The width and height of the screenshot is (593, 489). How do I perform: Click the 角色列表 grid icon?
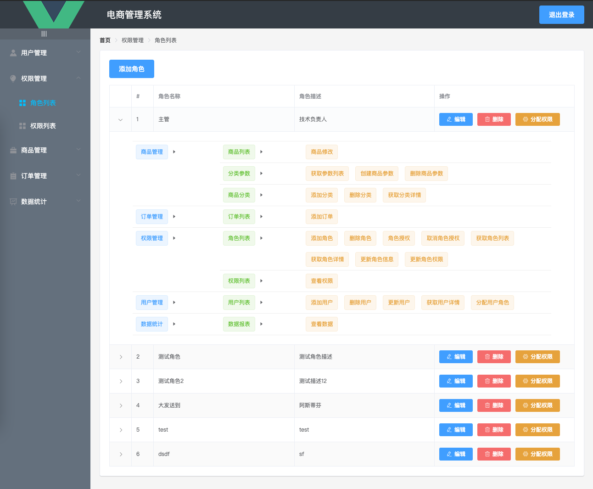[x=22, y=103]
